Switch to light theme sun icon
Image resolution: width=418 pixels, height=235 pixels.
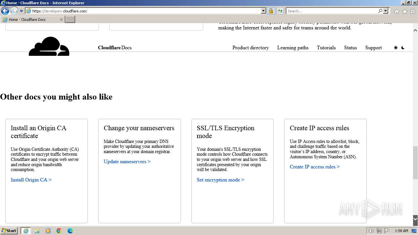click(396, 48)
